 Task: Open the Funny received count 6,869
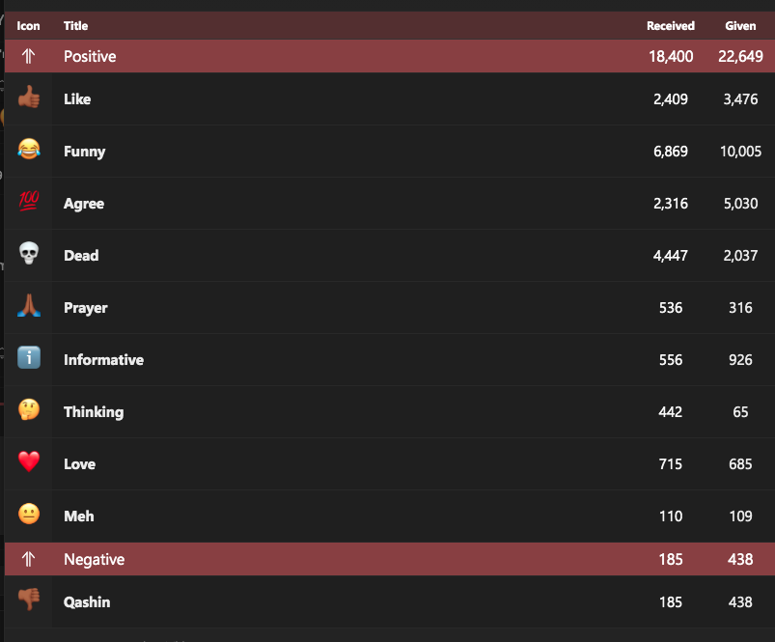670,152
